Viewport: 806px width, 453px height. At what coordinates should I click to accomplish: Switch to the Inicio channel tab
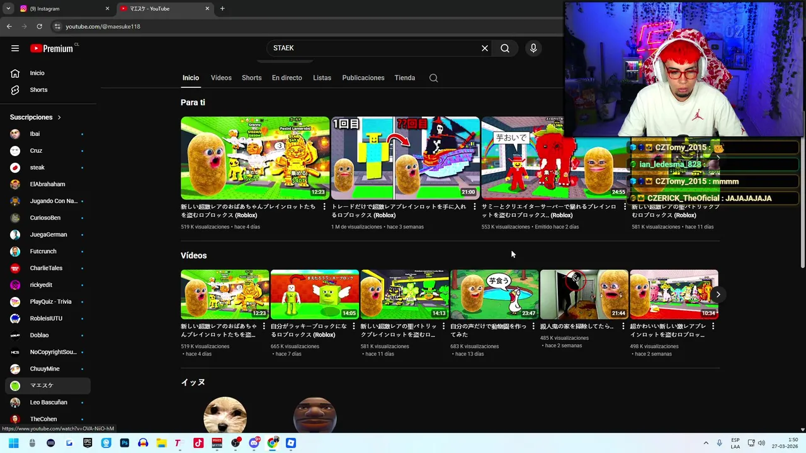[191, 78]
